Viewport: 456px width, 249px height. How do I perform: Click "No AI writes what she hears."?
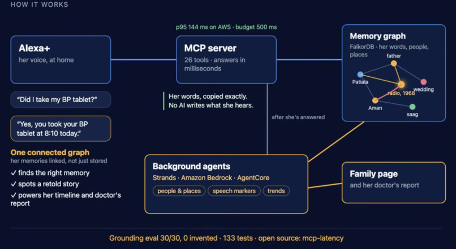point(211,106)
